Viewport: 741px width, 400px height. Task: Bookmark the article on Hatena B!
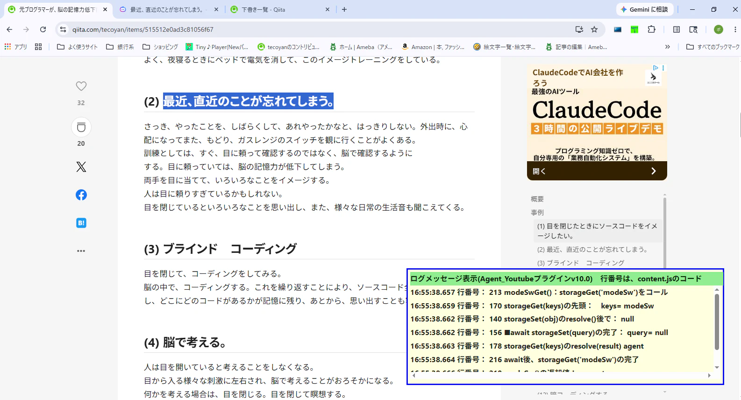pos(81,223)
